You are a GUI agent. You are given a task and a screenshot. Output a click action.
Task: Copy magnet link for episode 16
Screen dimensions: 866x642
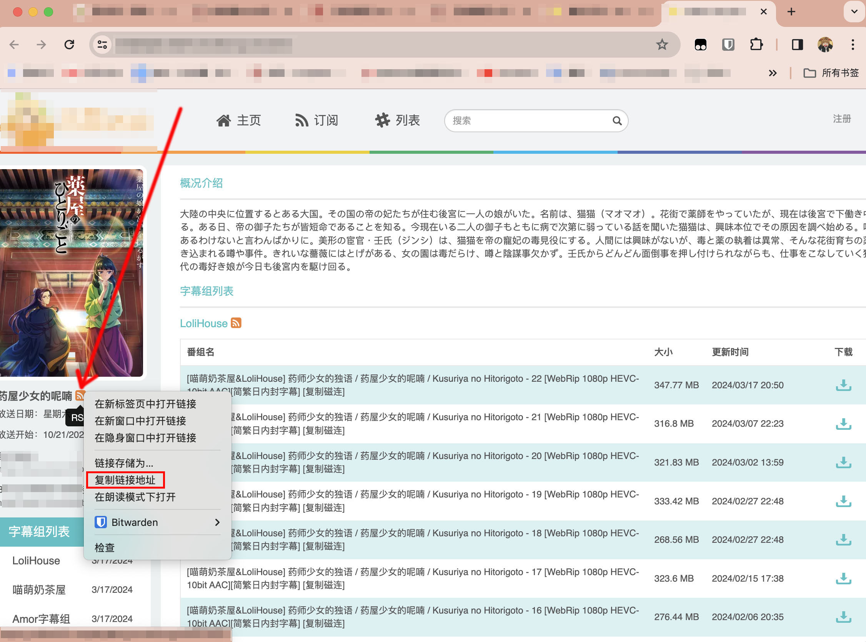click(x=324, y=623)
